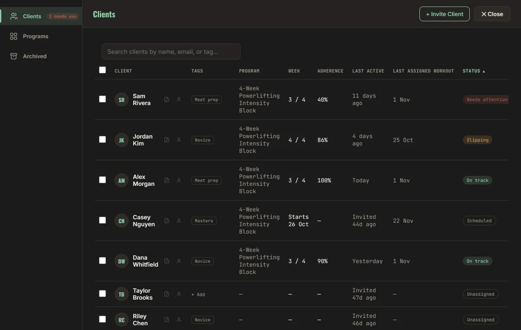Click the Archived box icon
Image resolution: width=521 pixels, height=330 pixels.
click(x=14, y=56)
